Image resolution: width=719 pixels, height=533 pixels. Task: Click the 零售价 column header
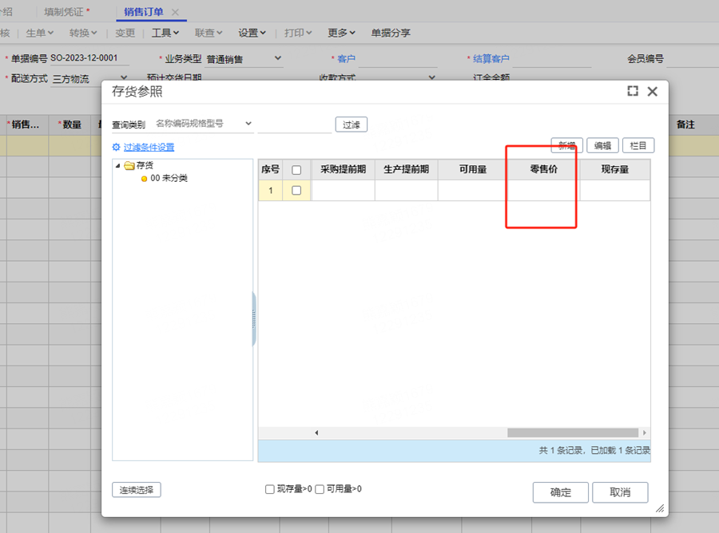point(543,169)
